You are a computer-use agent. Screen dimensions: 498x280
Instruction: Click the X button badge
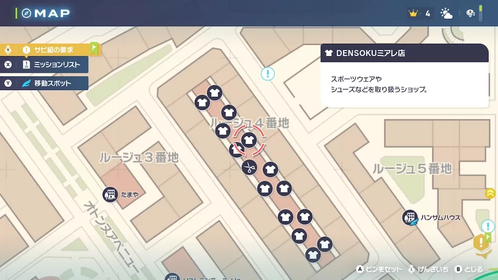point(8,65)
